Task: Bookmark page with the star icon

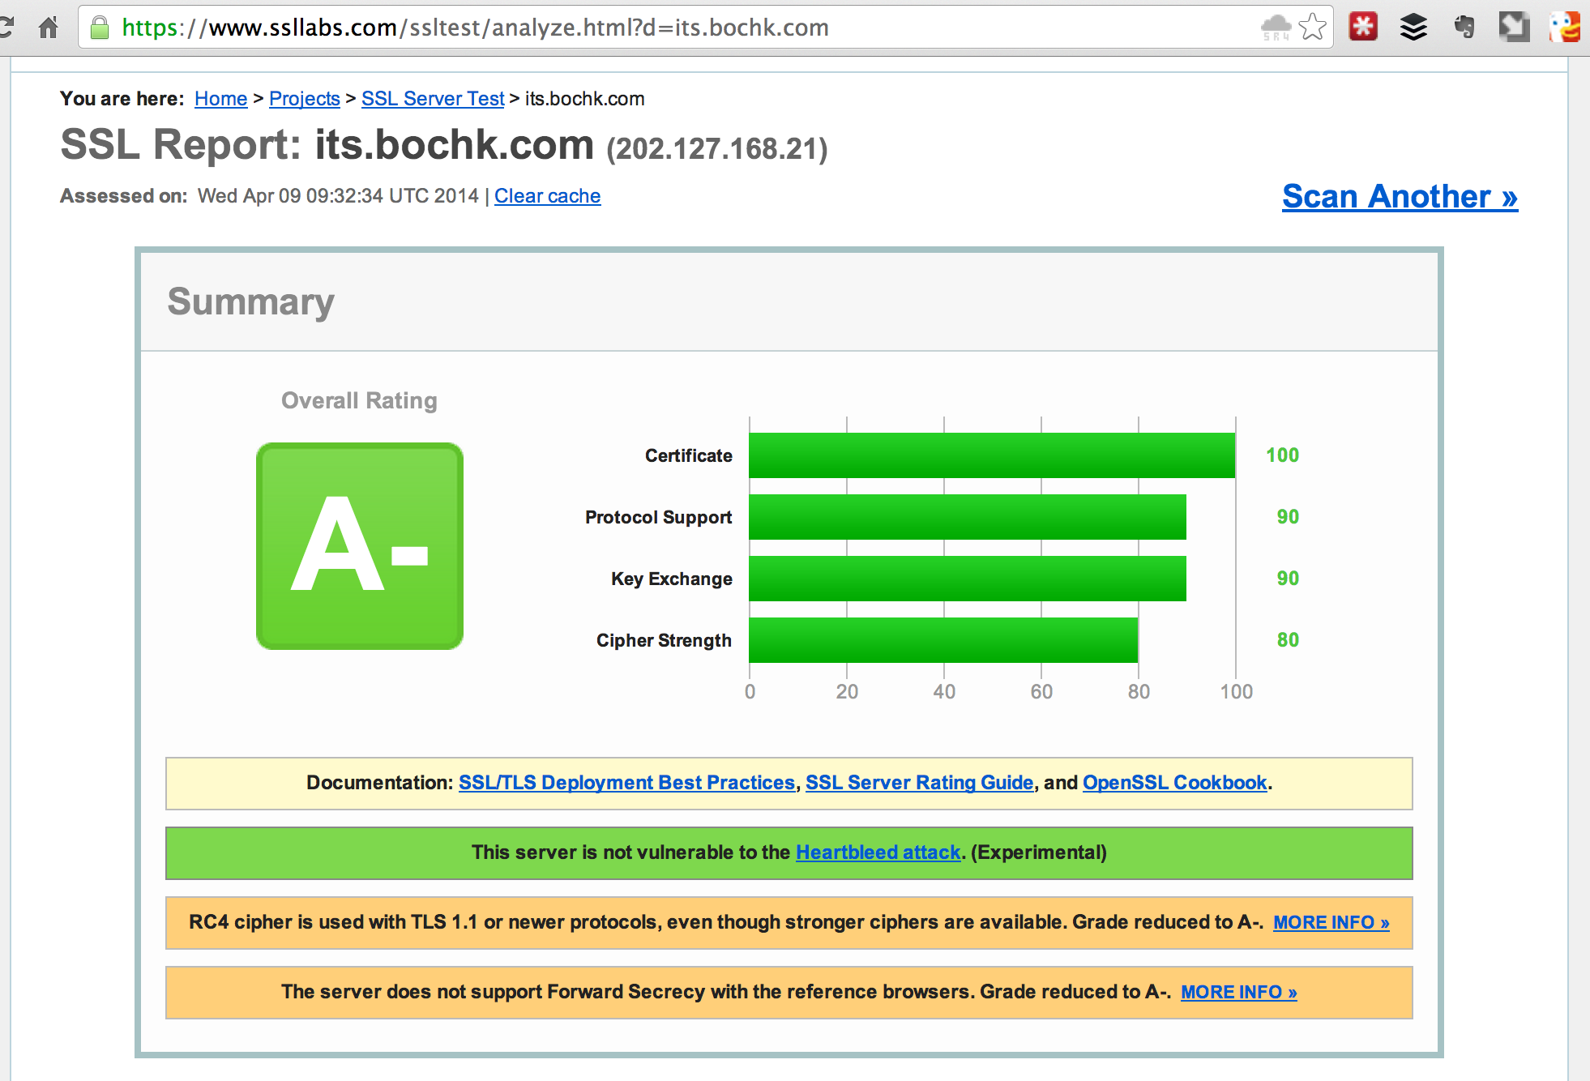Action: click(x=1312, y=28)
